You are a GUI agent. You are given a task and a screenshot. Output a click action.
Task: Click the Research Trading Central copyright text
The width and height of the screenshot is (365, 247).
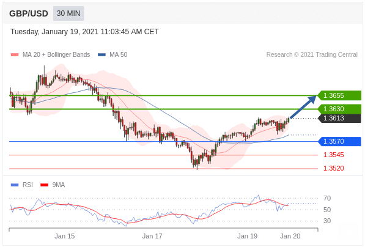coord(312,54)
